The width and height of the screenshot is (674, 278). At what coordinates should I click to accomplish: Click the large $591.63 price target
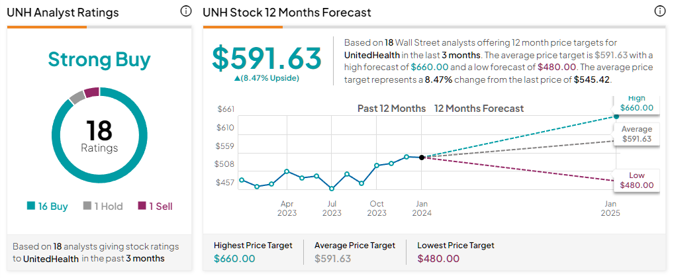click(267, 58)
